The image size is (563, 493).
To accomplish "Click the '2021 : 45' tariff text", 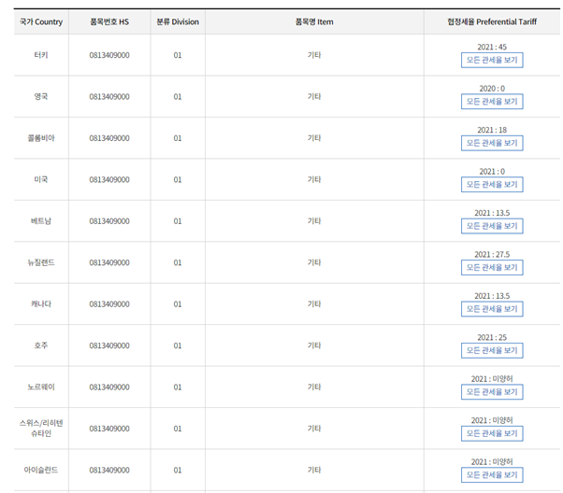I will tap(492, 47).
